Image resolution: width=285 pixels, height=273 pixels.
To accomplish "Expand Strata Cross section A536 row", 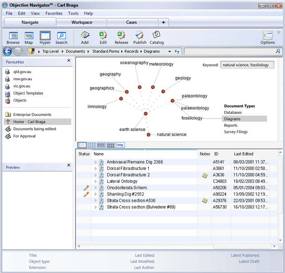I will tap(95, 200).
